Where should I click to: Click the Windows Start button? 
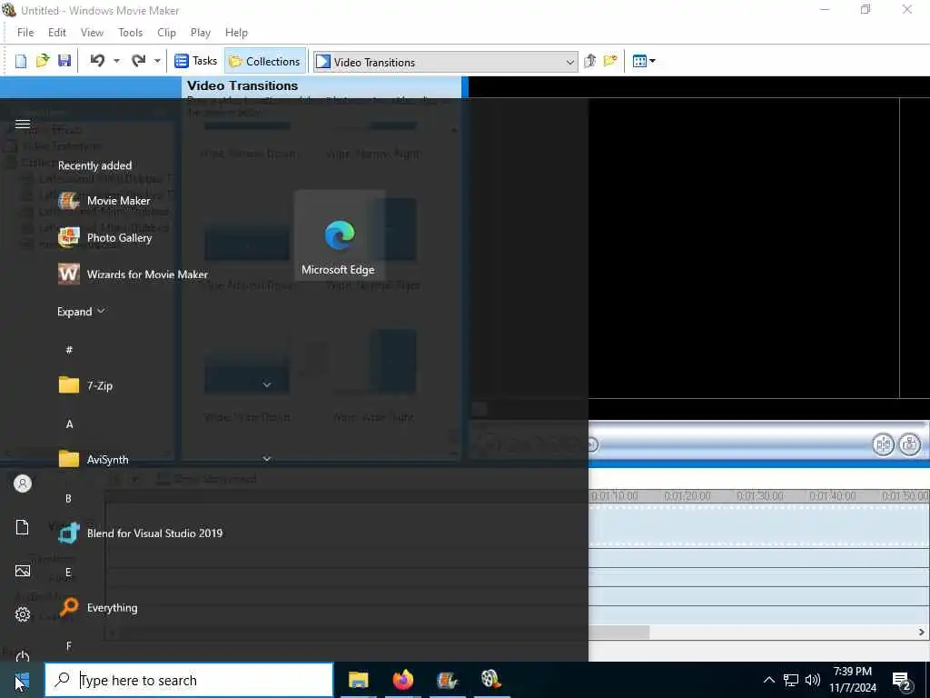tap(22, 680)
